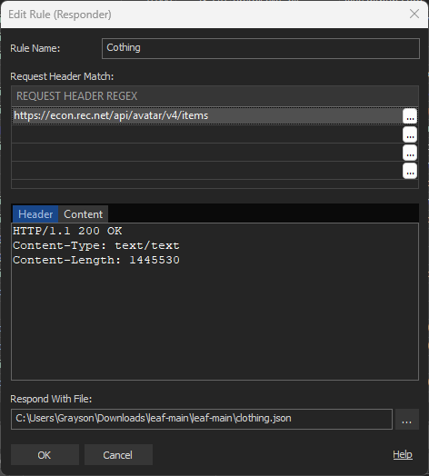This screenshot has height=476, width=429.
Task: Select the econ.rec.net/api/avatar/v4/items regex row
Action: 207,115
